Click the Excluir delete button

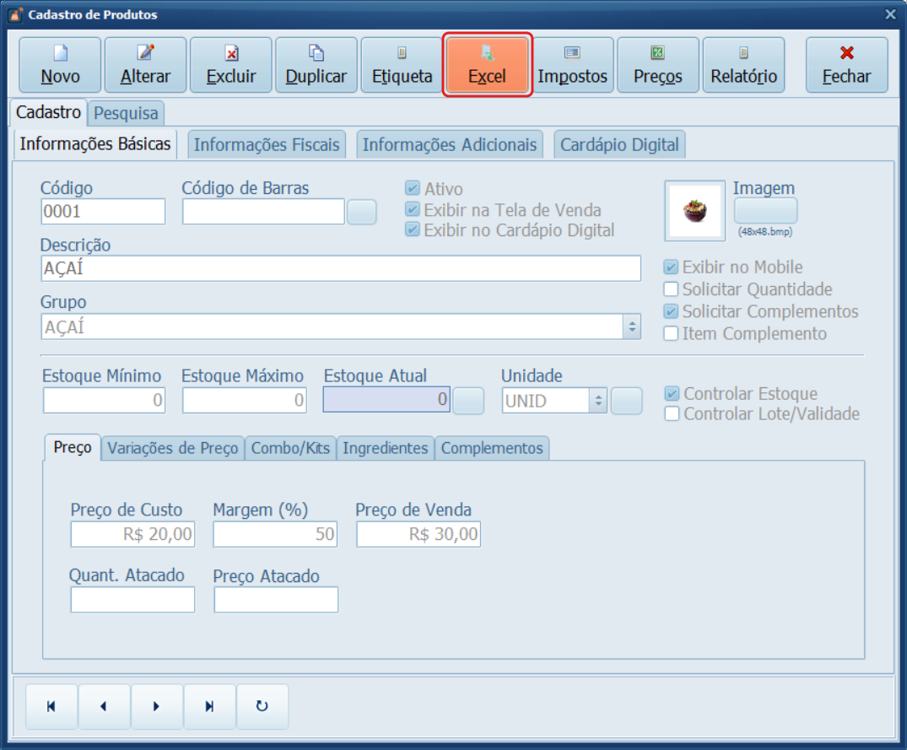pos(231,65)
